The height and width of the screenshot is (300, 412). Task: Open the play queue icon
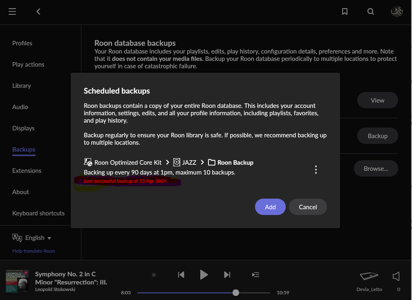point(256,275)
